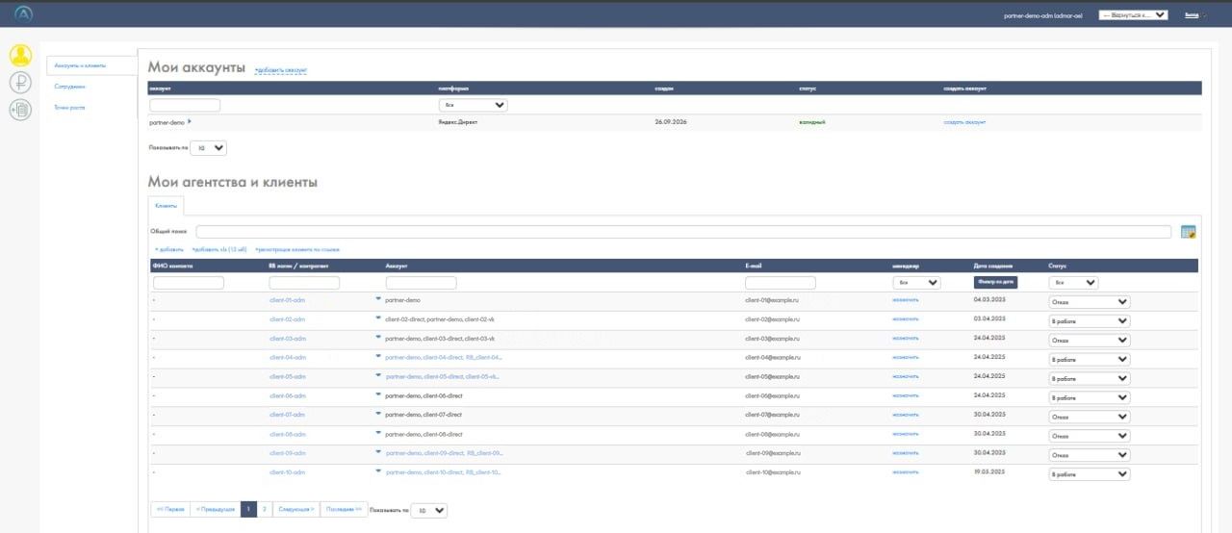Open the status filter dropdown in header
The image size is (1232, 533).
[x=1073, y=283]
